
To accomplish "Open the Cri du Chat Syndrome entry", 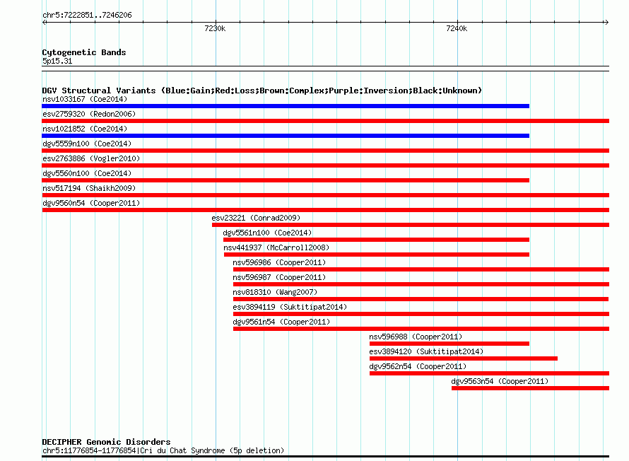I will (163, 450).
